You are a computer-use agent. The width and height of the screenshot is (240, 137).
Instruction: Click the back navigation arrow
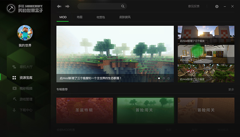(x=59, y=6)
